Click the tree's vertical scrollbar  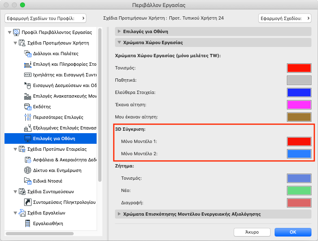[99, 105]
